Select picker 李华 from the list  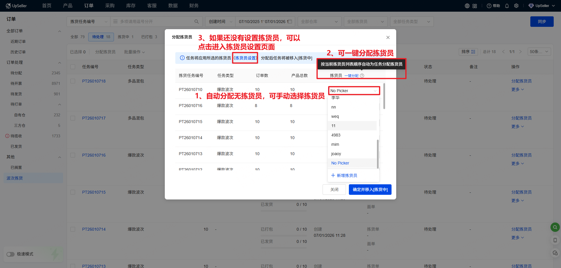[x=335, y=98]
